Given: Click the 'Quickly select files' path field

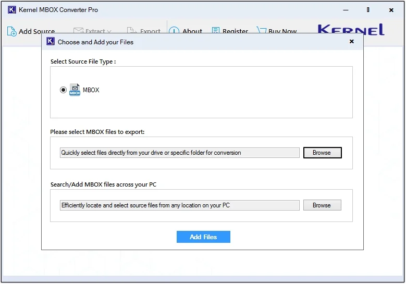Looking at the screenshot, I should 180,153.
